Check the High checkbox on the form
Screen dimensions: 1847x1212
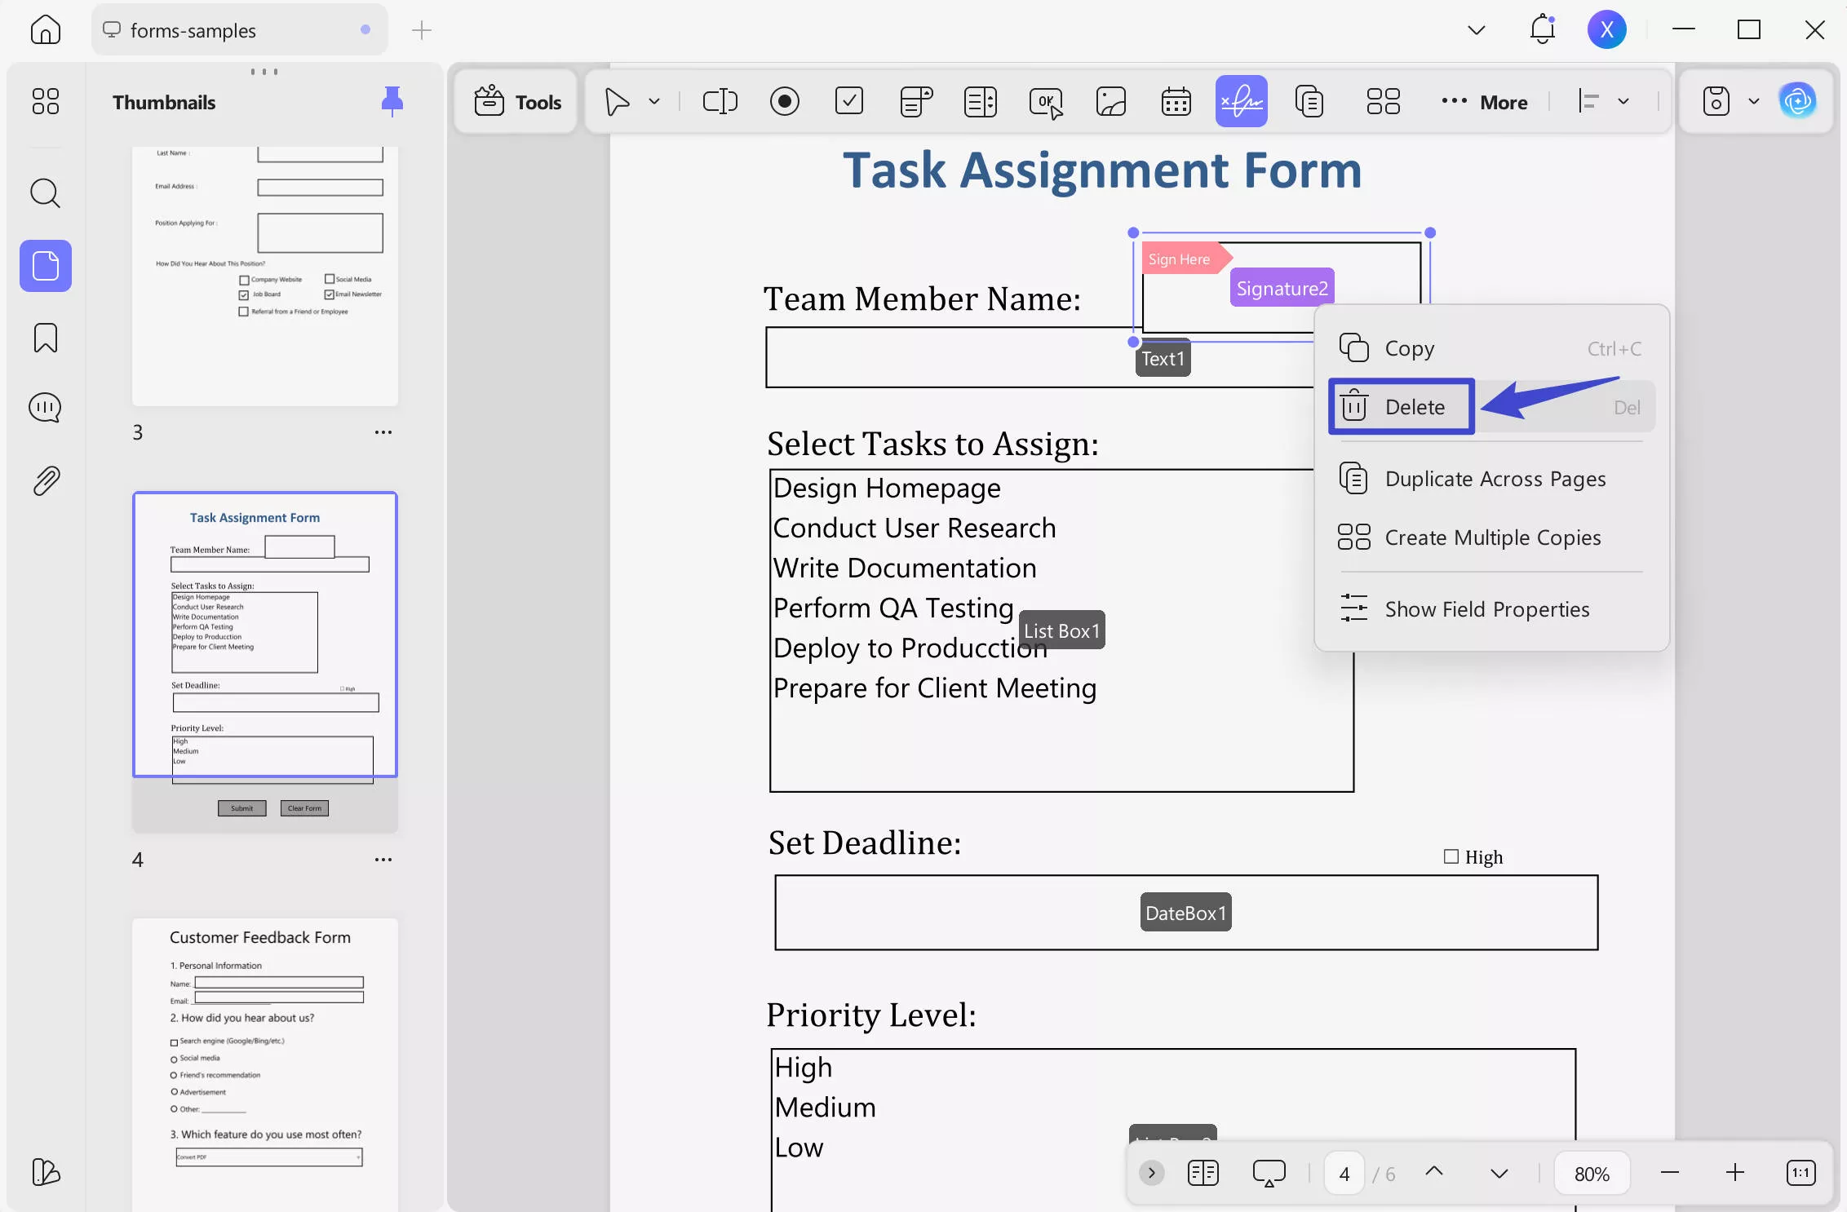coord(1451,856)
